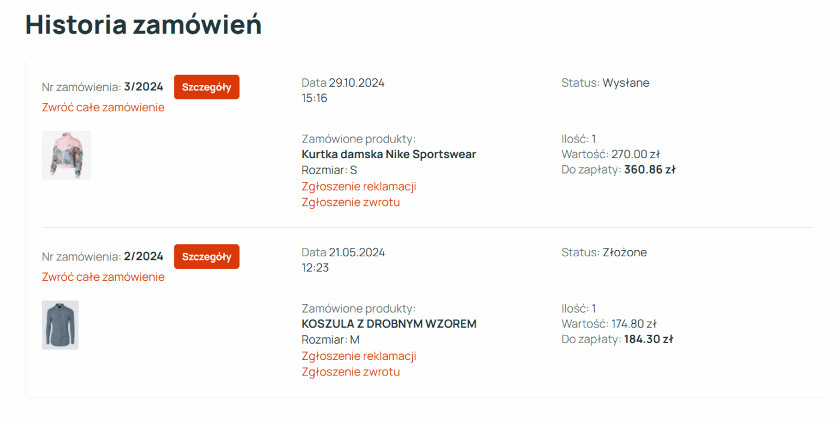839x421 pixels.
Task: Click product name KOSZULA Z DROBNYM WZOREM
Action: tap(388, 324)
